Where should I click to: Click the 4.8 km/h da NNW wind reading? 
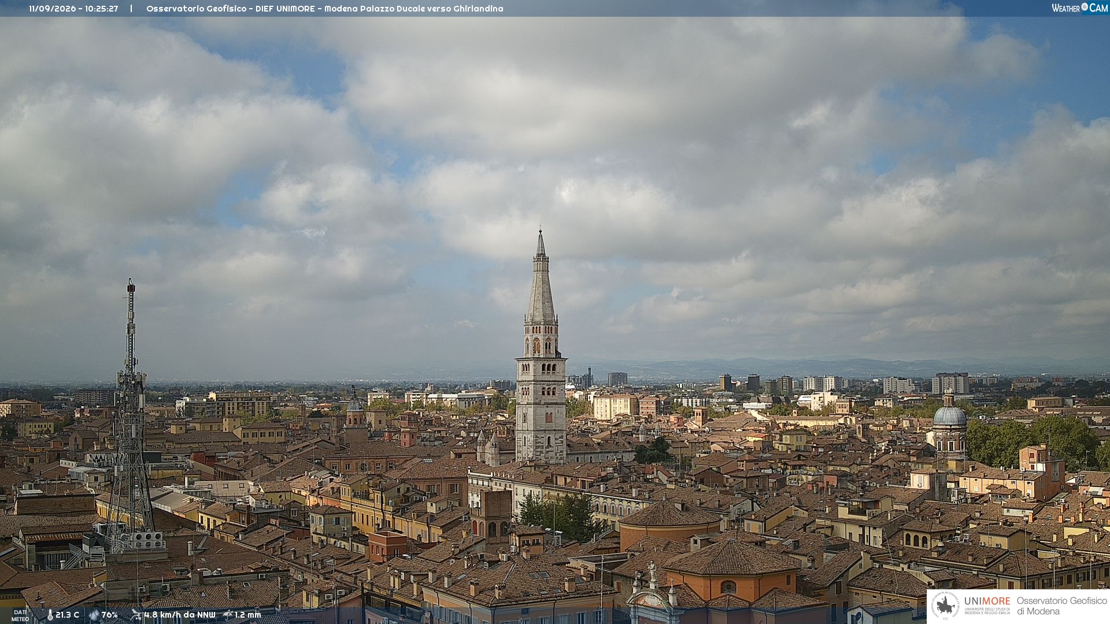(x=180, y=615)
